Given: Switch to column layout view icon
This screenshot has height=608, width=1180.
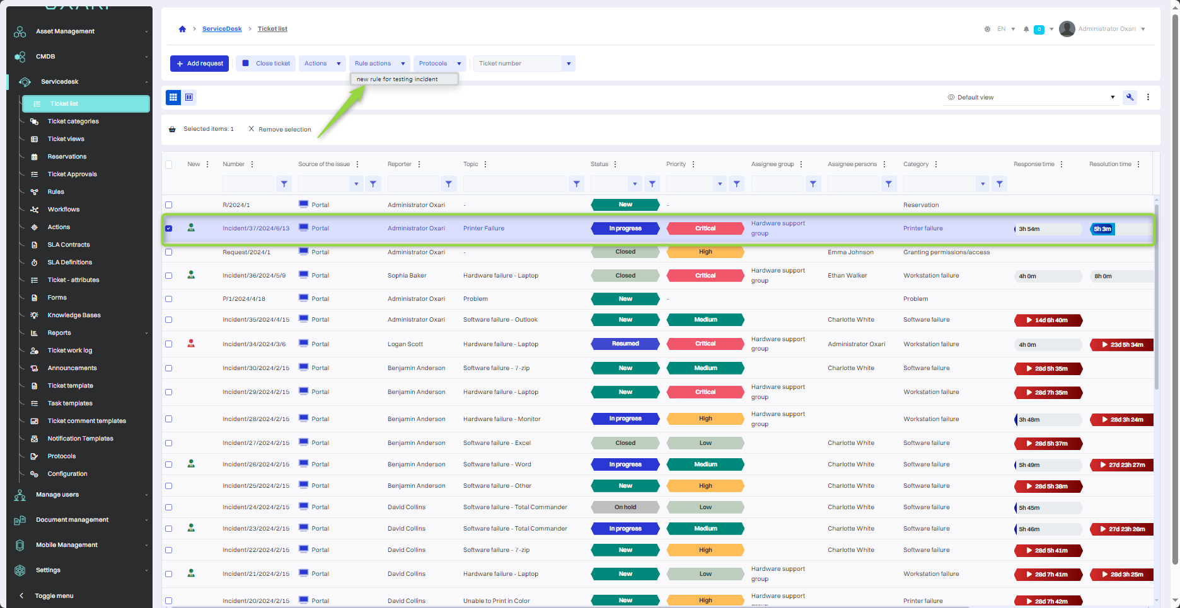Looking at the screenshot, I should point(189,97).
